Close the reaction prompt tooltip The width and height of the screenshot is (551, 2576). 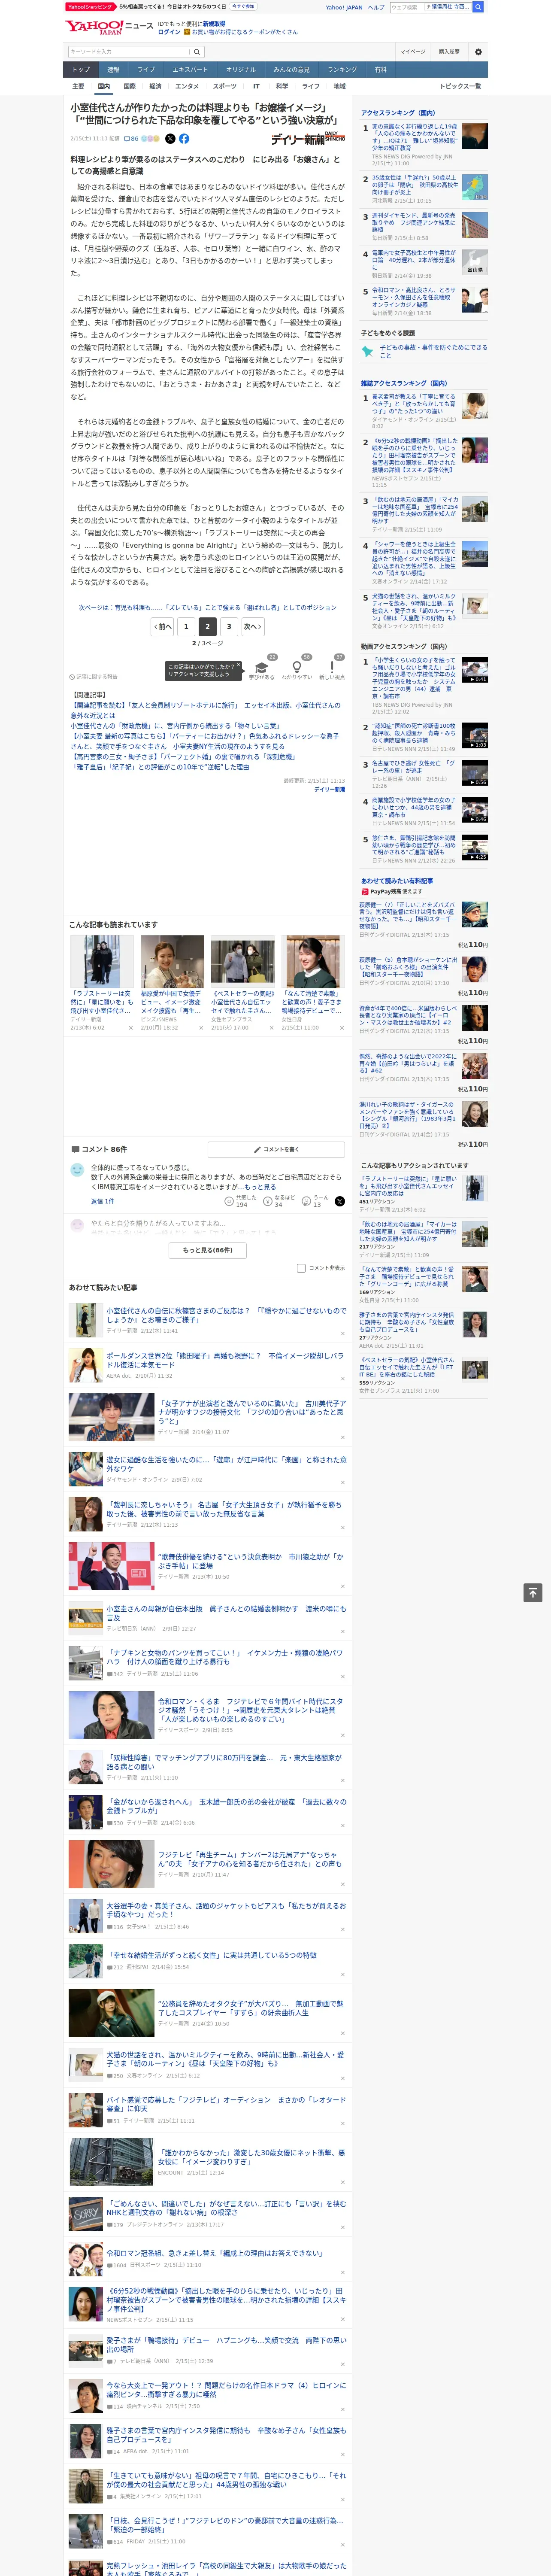[x=240, y=666]
